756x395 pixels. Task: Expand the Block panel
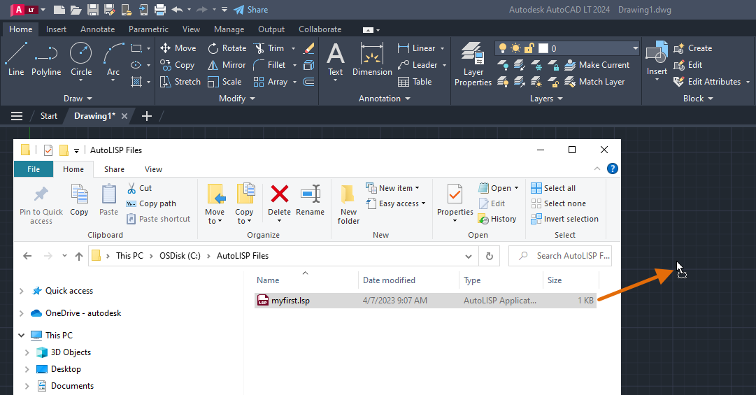698,99
